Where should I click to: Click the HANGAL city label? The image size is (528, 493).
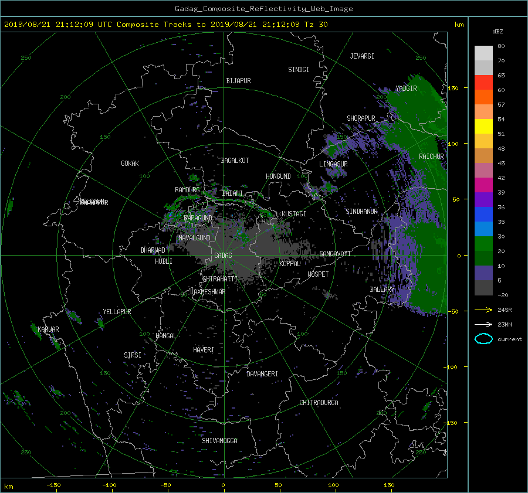click(166, 336)
